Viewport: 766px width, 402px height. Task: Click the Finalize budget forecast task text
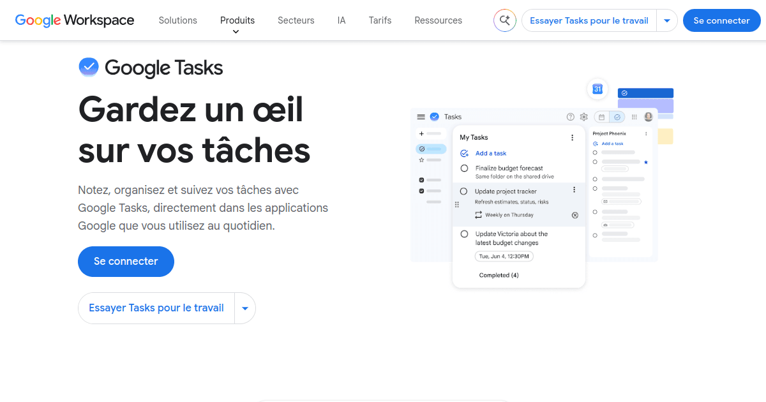tap(509, 168)
